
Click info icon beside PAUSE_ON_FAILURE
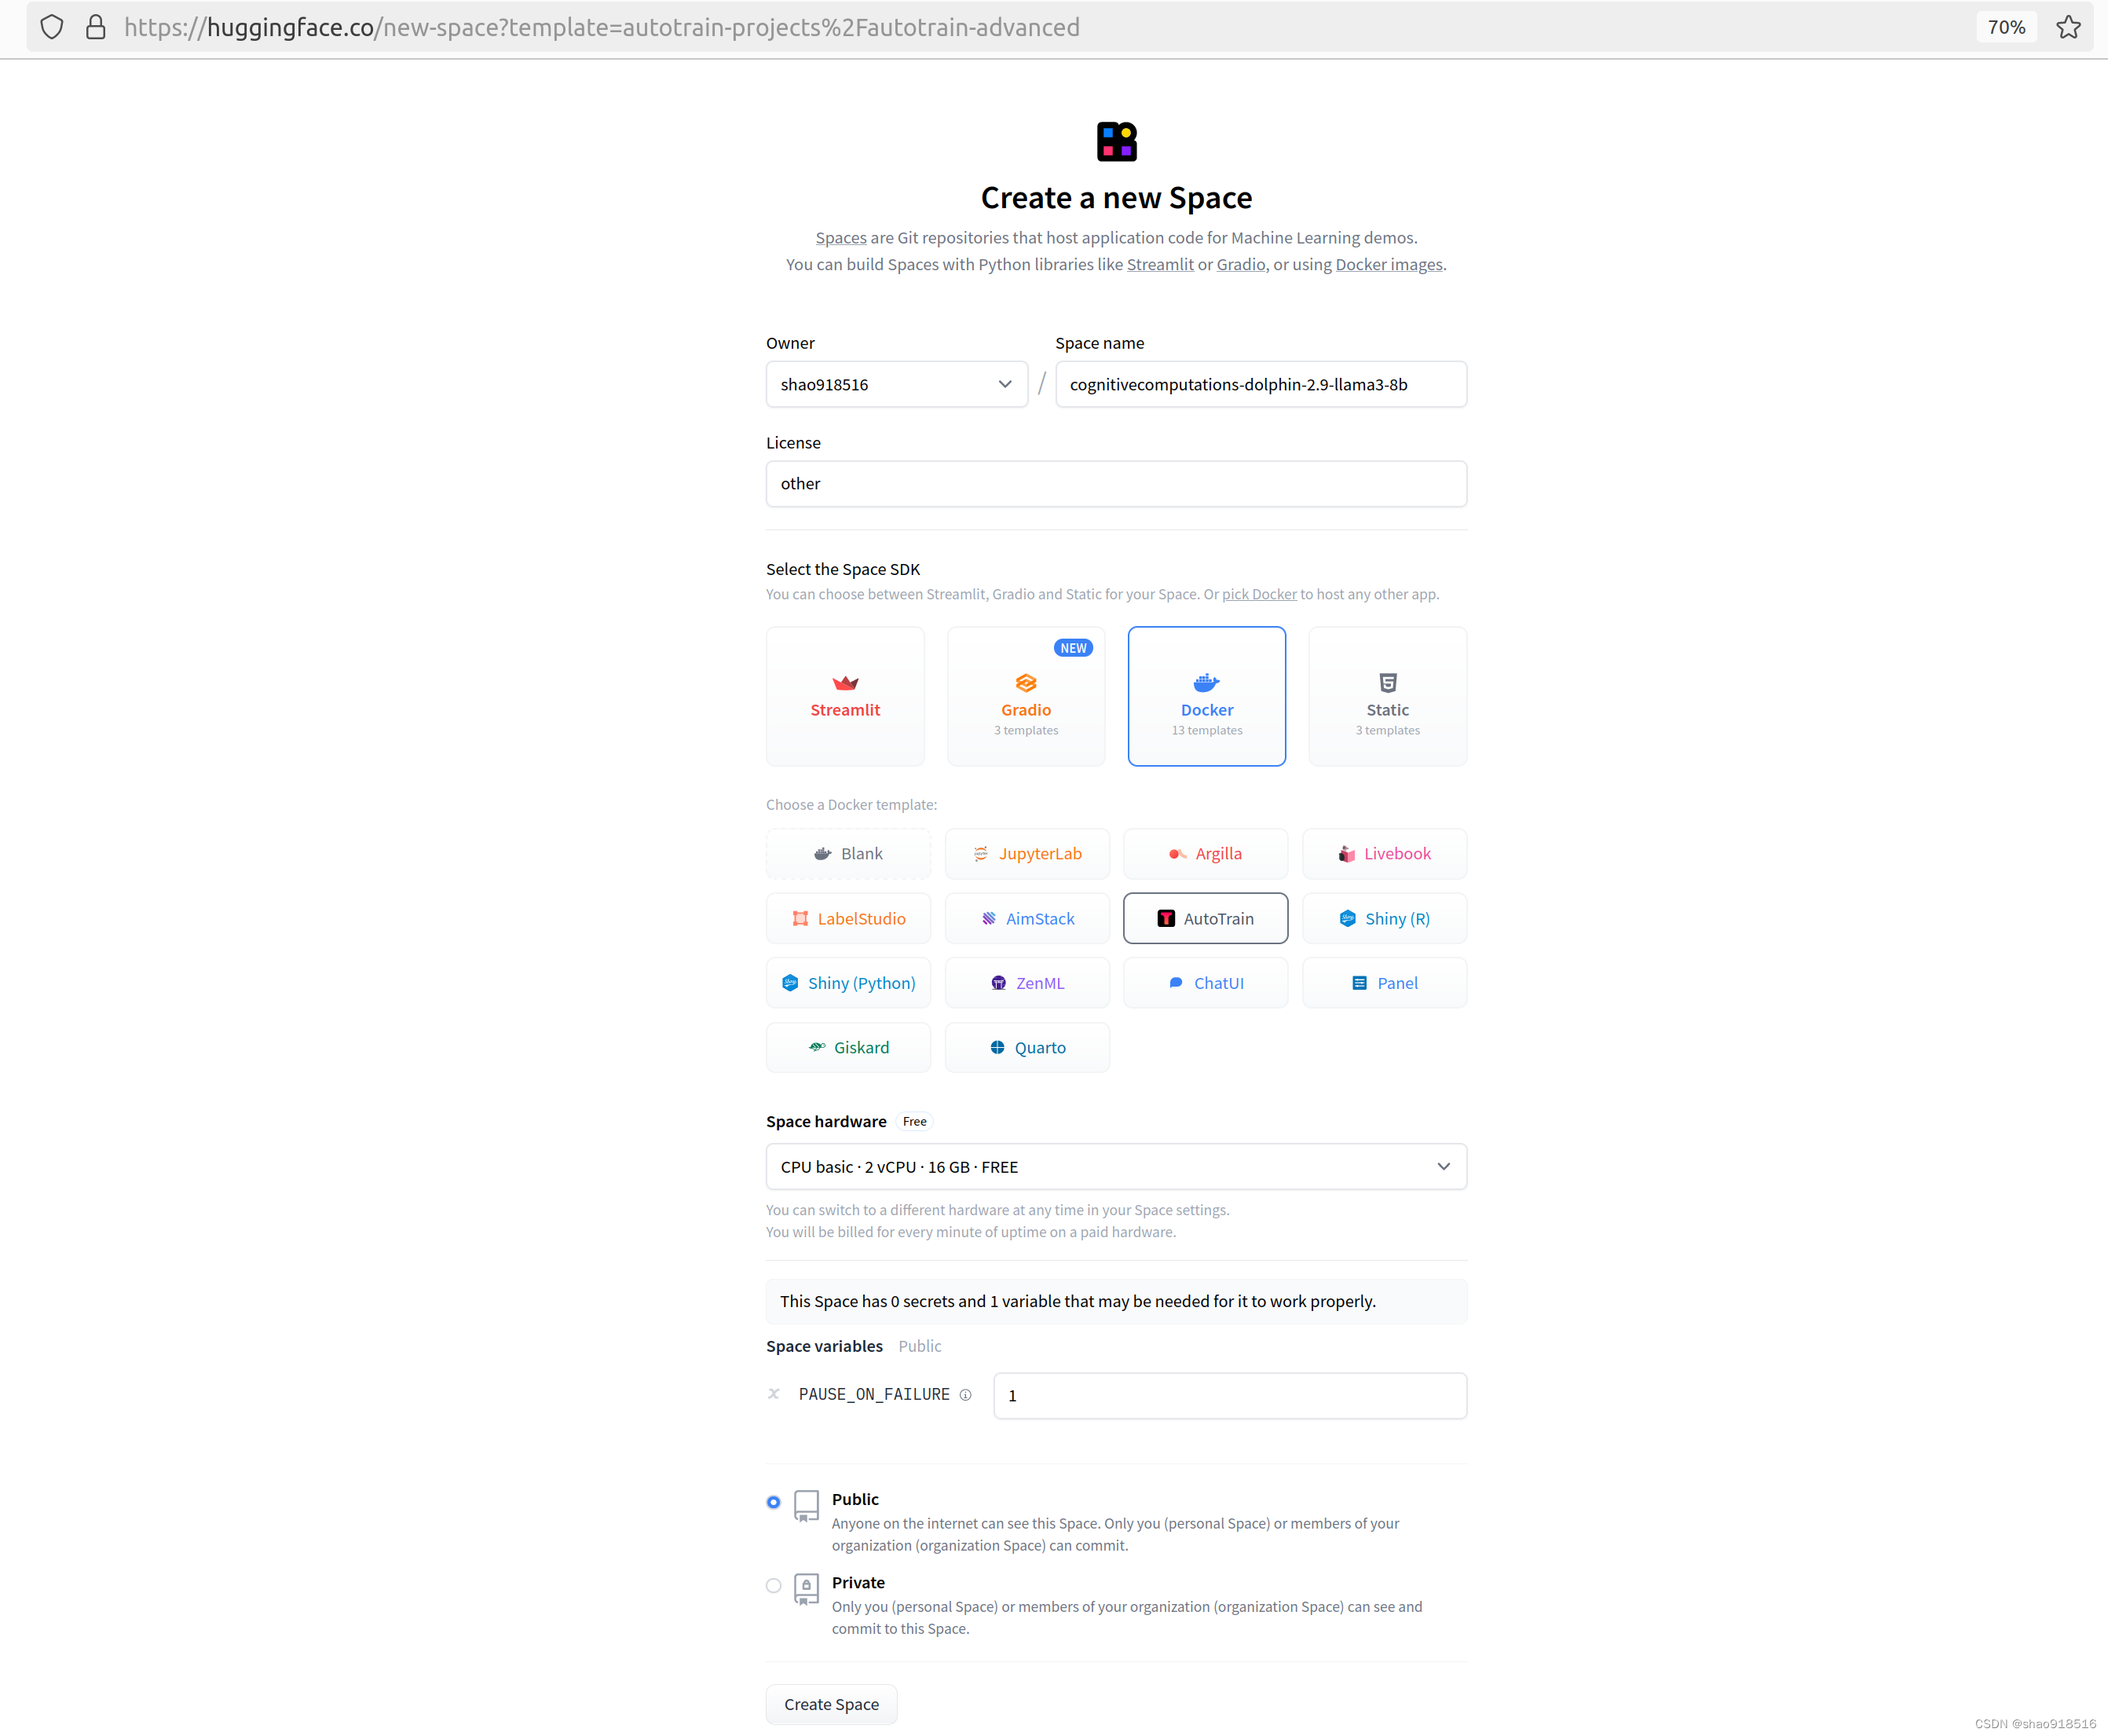pos(965,1395)
